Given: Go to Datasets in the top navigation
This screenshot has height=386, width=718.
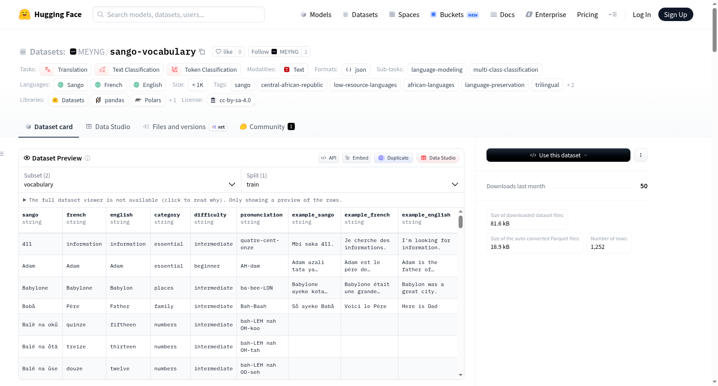Looking at the screenshot, I should point(360,14).
